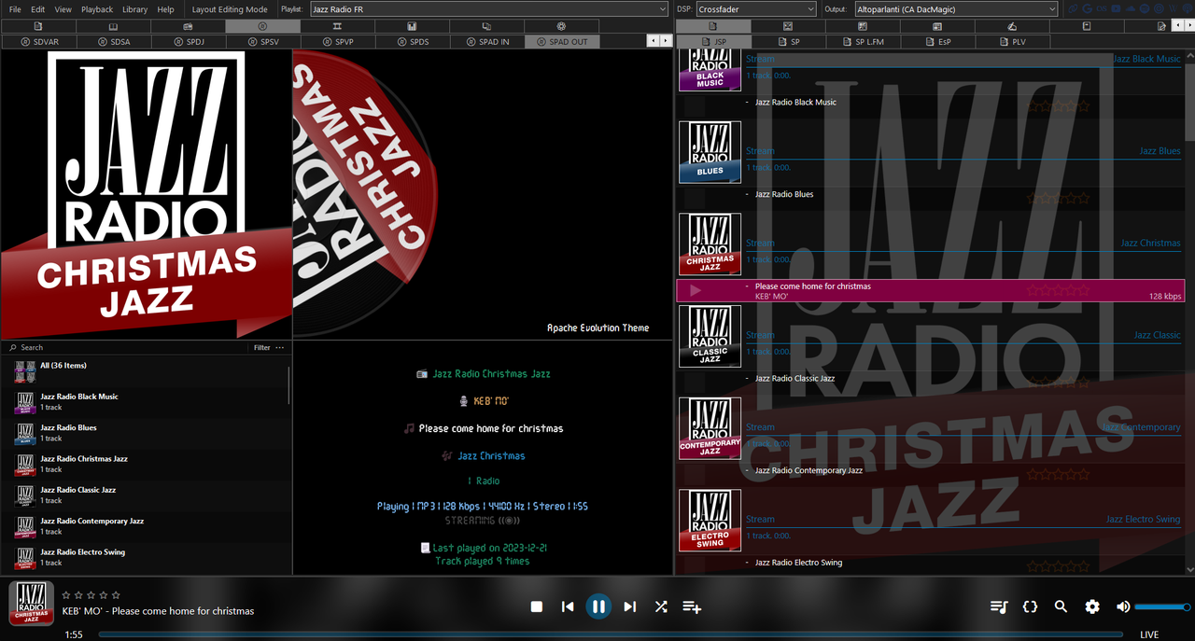The width and height of the screenshot is (1195, 641).
Task: Open the Filter dropdown in left panel
Action: point(262,347)
